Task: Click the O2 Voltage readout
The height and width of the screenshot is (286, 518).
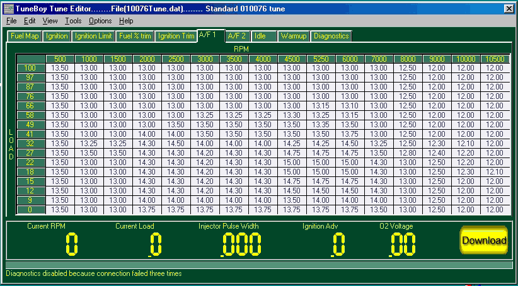Action: (x=403, y=244)
